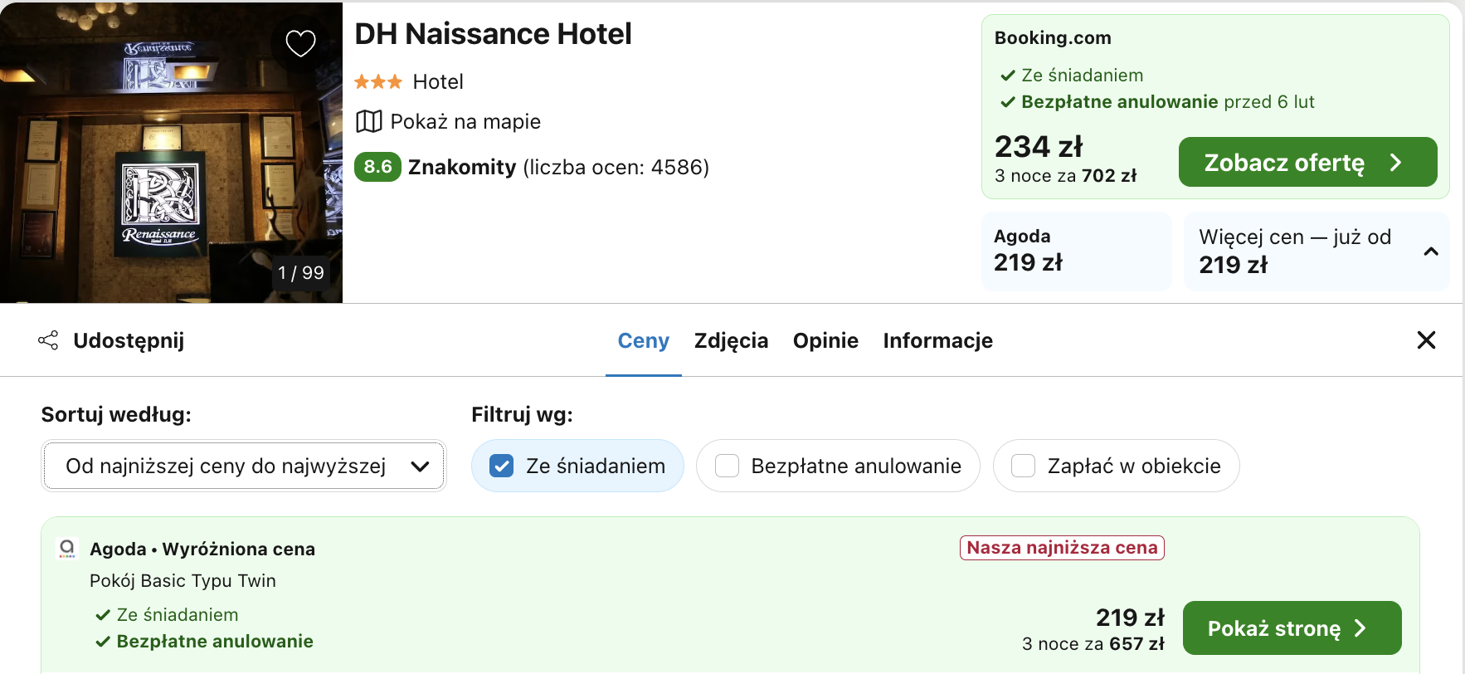
Task: Click the green 8.6 rating badge
Action: click(377, 167)
